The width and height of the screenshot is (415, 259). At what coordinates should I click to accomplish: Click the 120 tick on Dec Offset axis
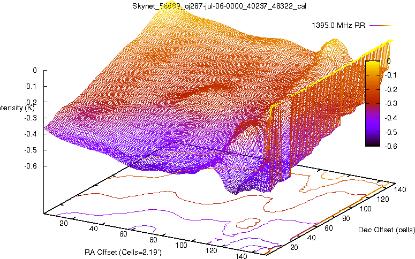click(x=383, y=199)
